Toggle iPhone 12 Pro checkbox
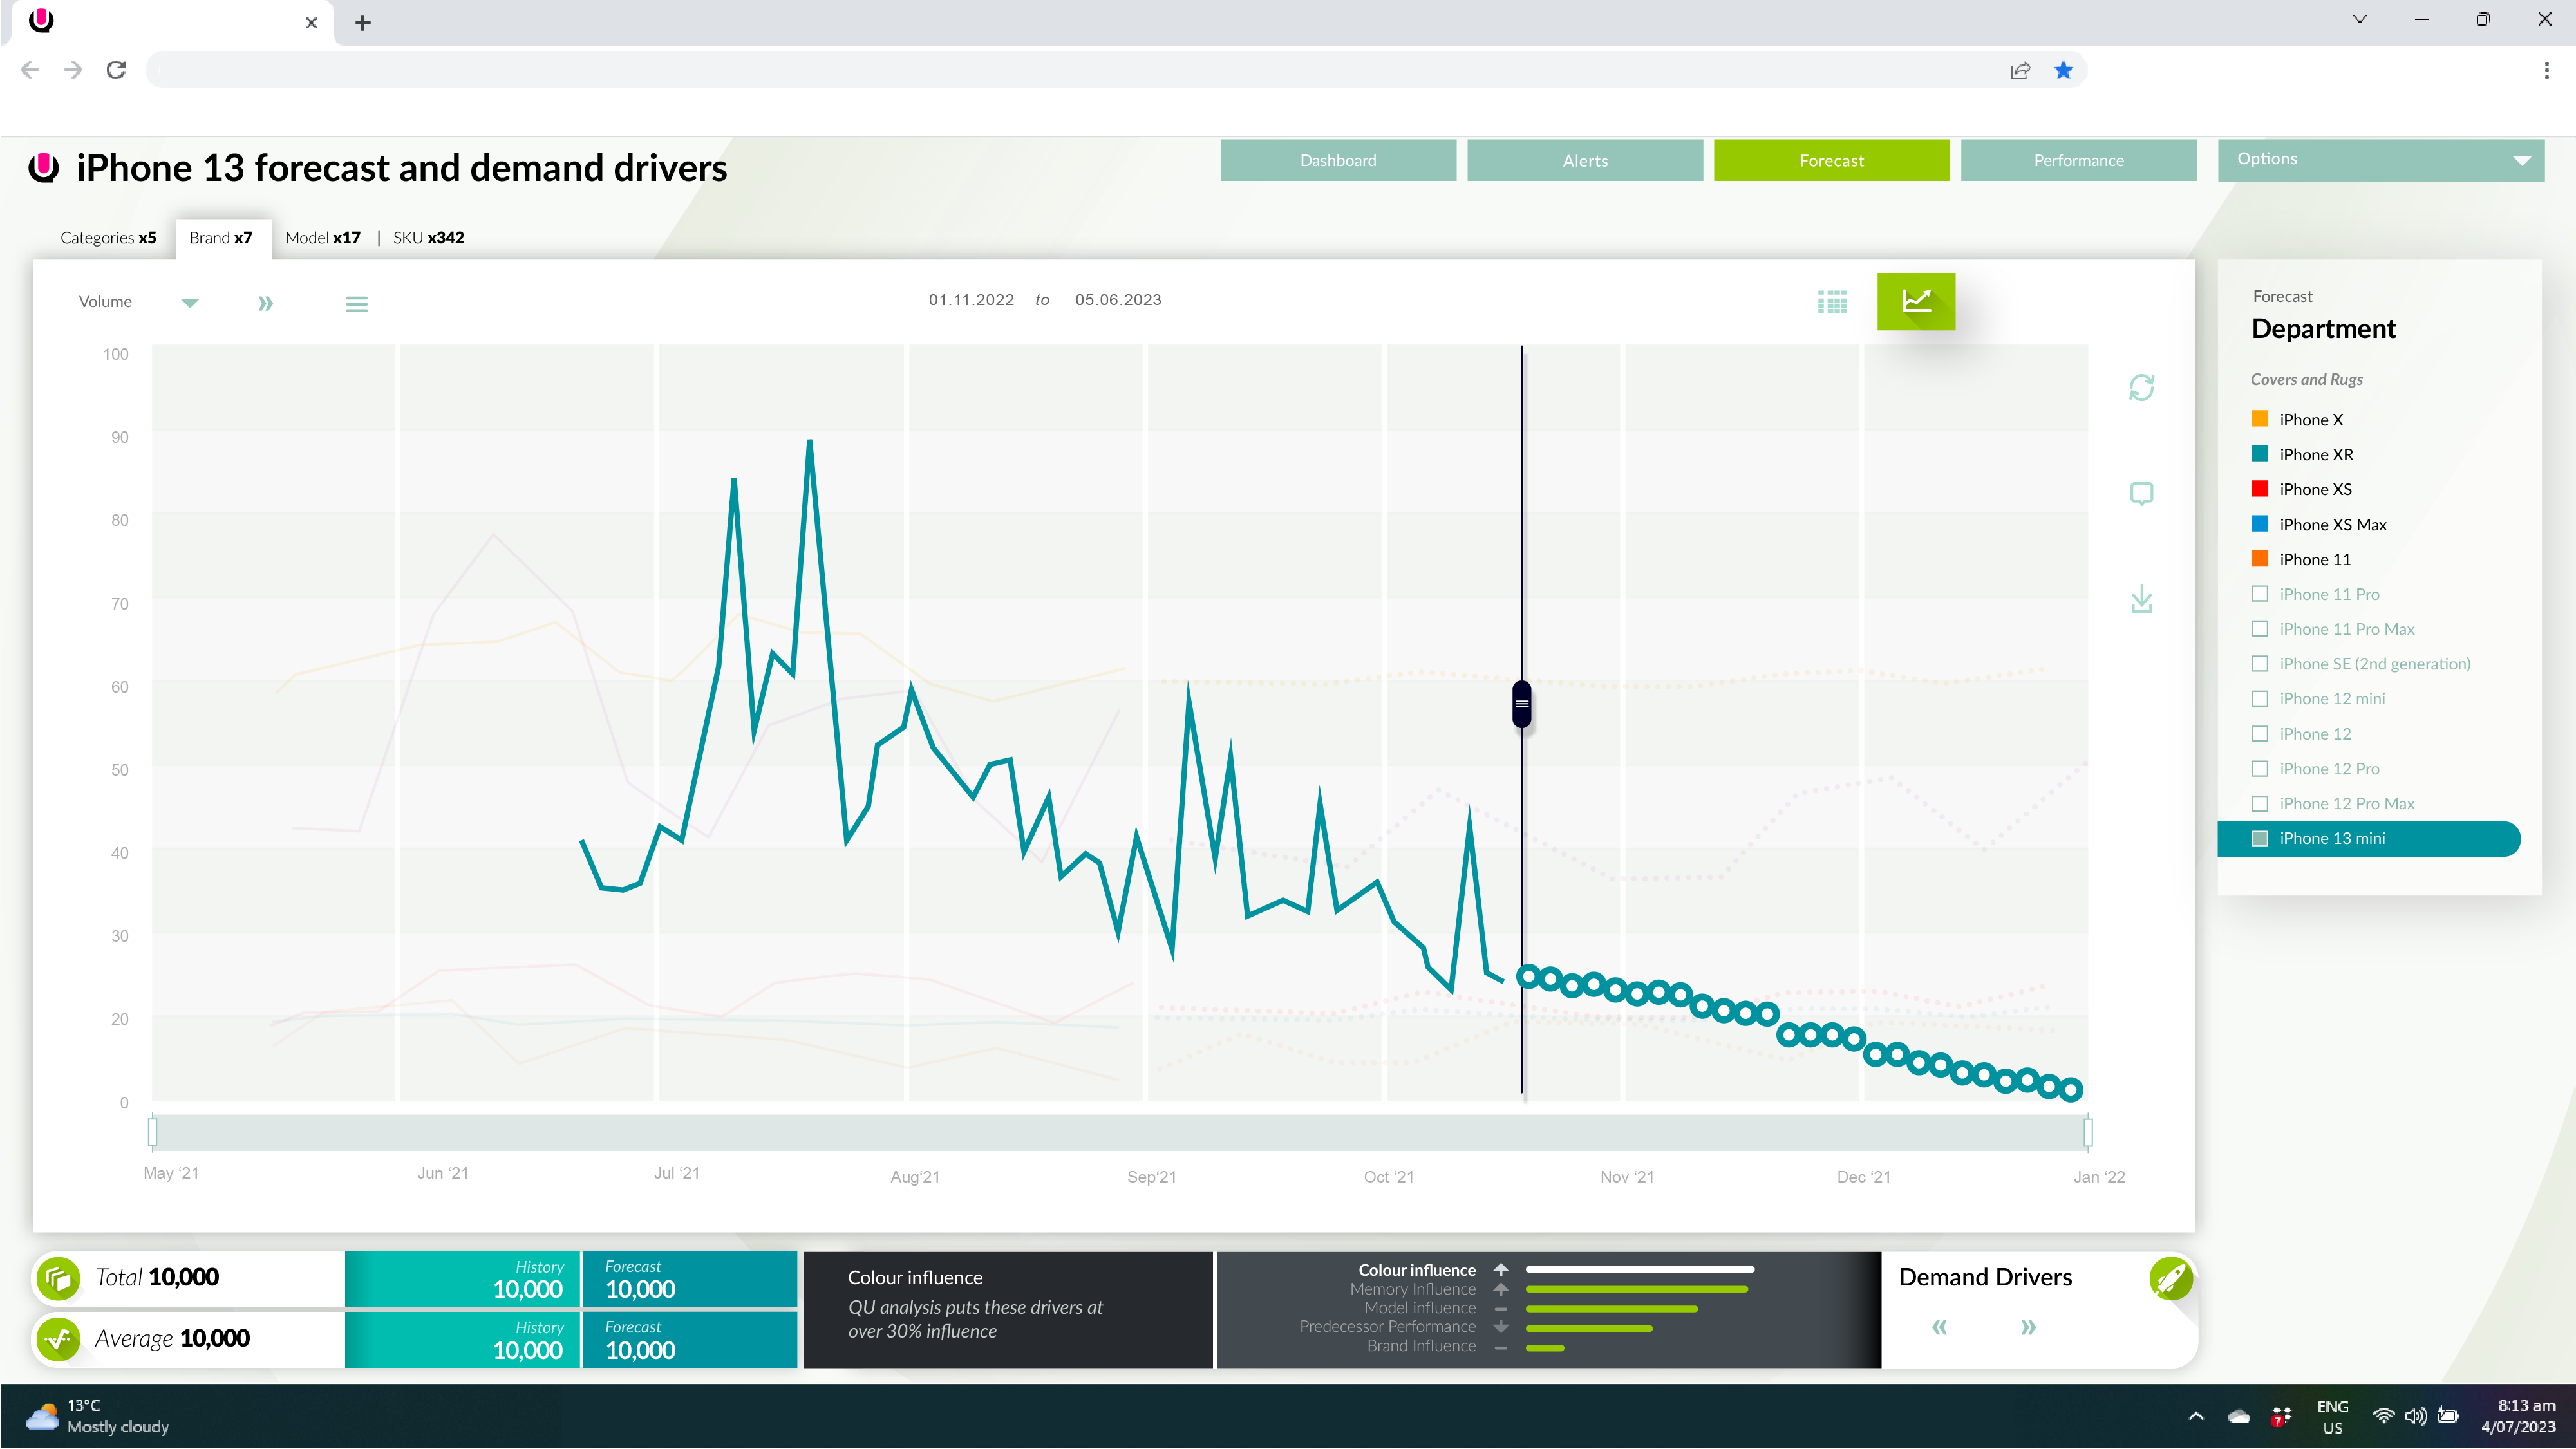 click(x=2259, y=769)
